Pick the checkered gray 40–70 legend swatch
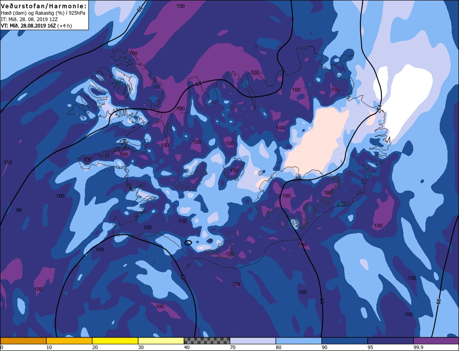The width and height of the screenshot is (459, 351). 207,341
